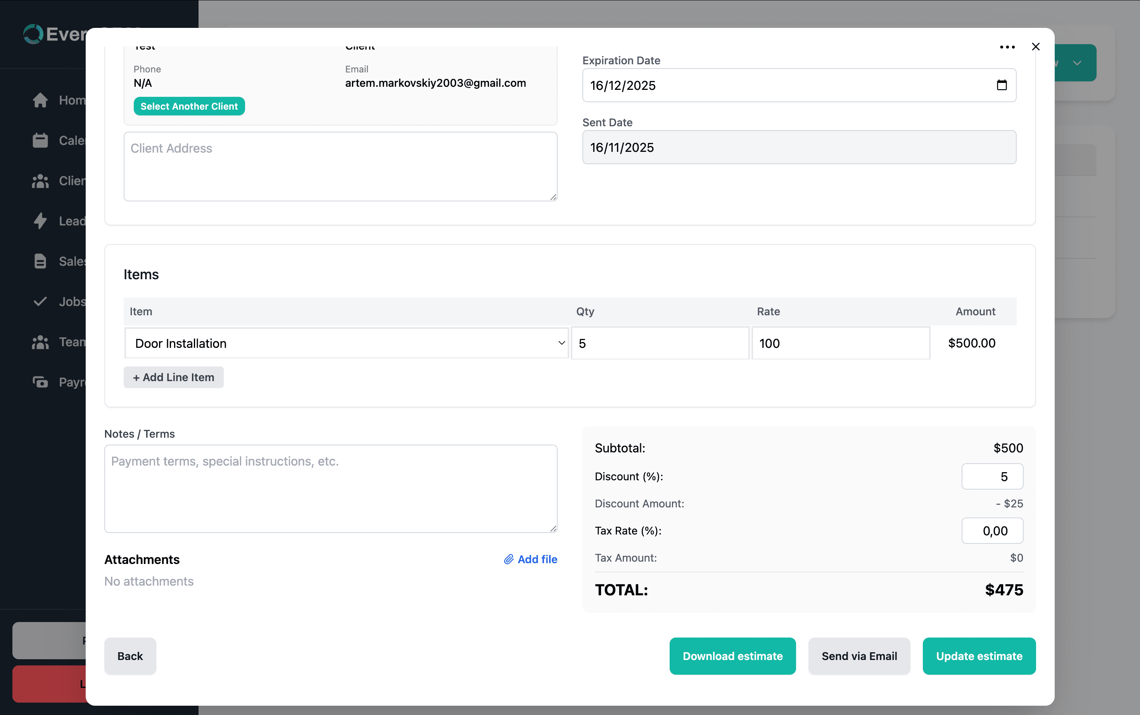
Task: Click the Discount (%) input field
Action: 992,477
